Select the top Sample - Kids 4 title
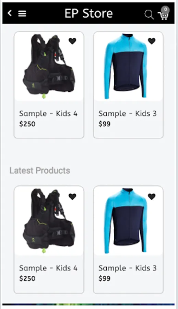Image resolution: width=178 pixels, height=309 pixels. pos(48,114)
